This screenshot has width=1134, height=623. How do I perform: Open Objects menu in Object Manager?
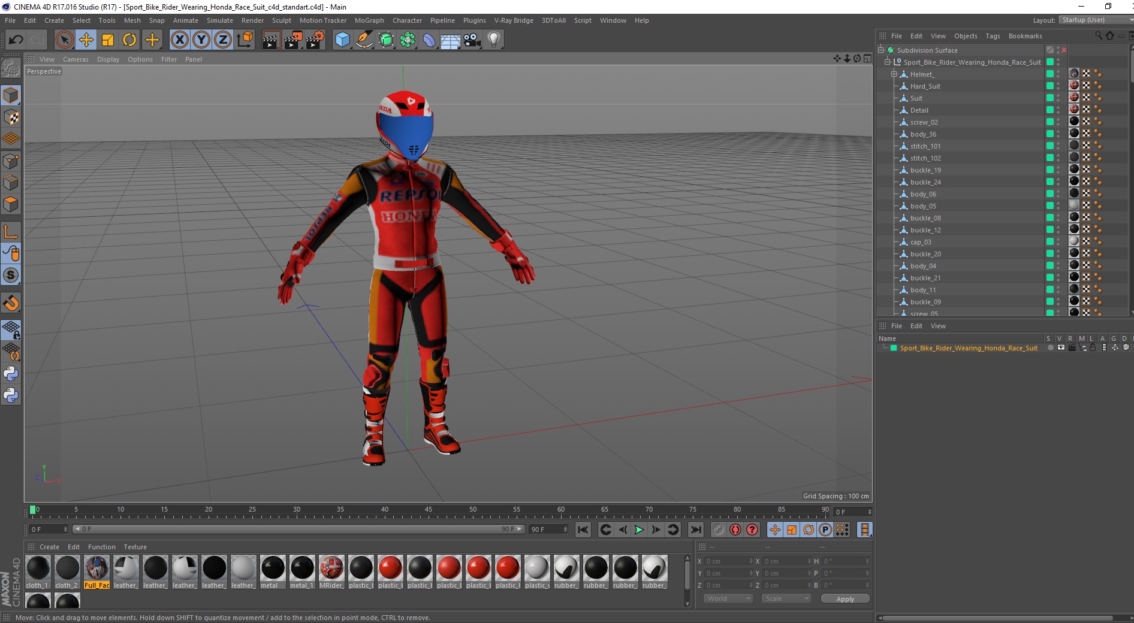[966, 36]
